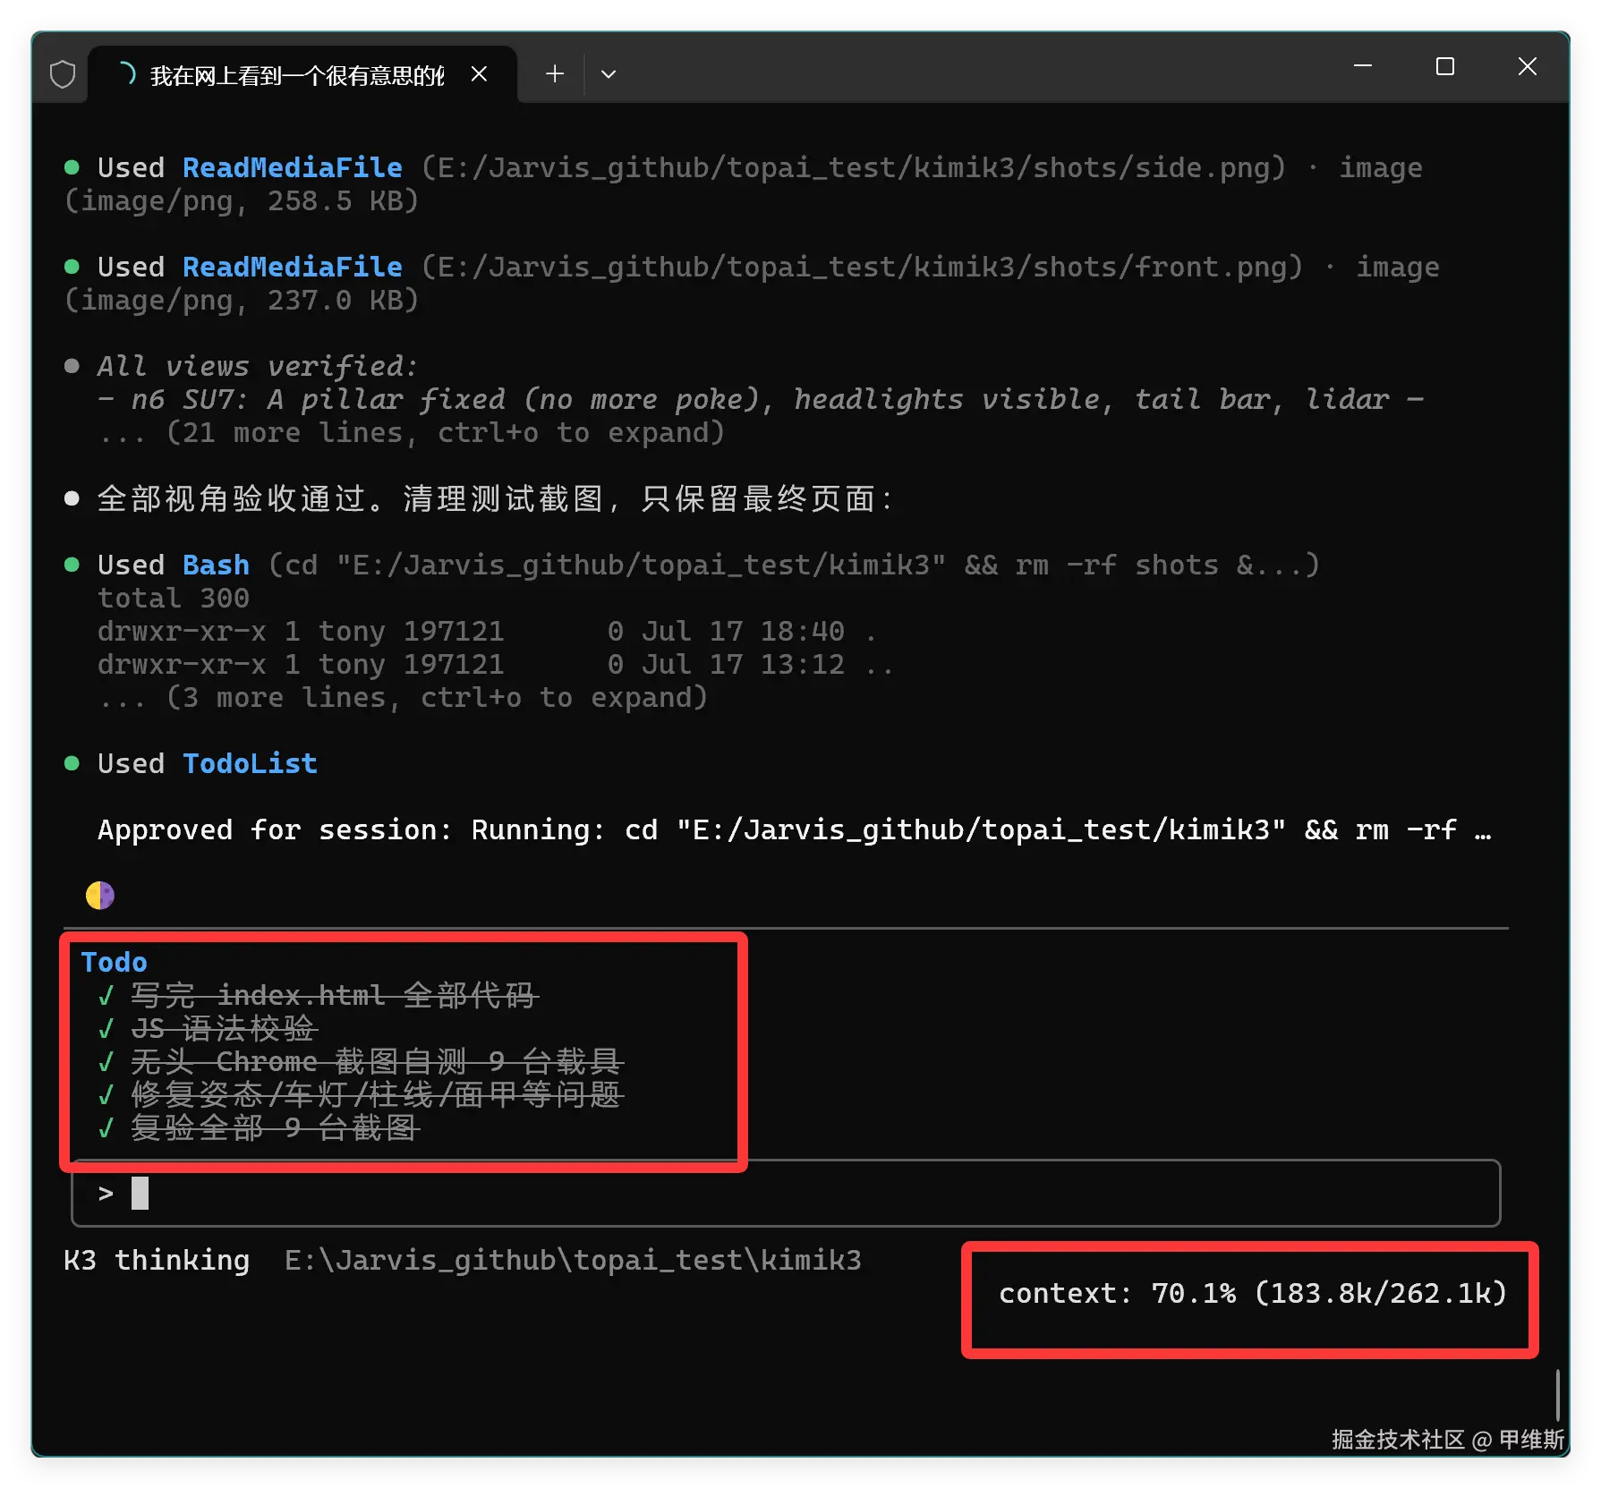Image resolution: width=1601 pixels, height=1488 pixels.
Task: Click the 'n6 SU7: A pillar fixed' line
Action: click(761, 400)
